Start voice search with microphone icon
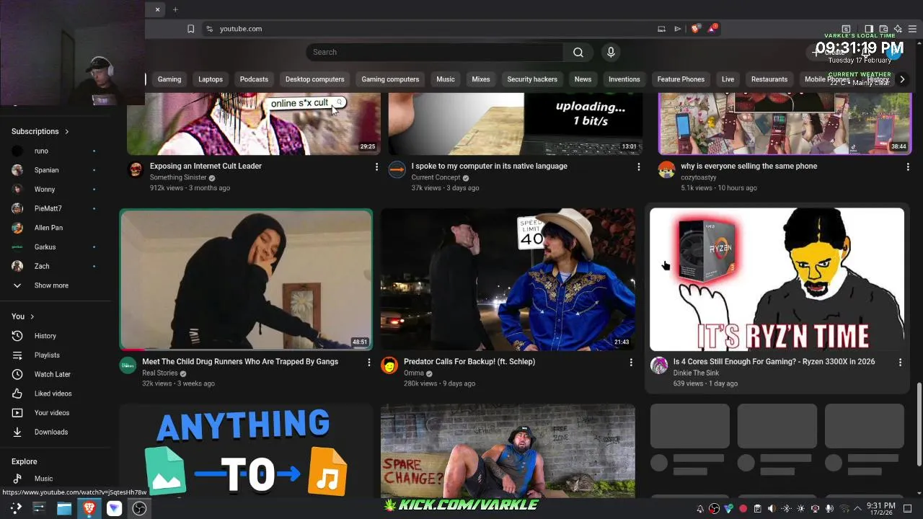Viewport: 923px width, 519px height. [611, 52]
